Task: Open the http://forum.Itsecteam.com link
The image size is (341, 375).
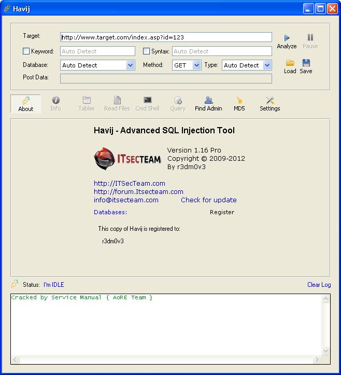Action: 138,191
